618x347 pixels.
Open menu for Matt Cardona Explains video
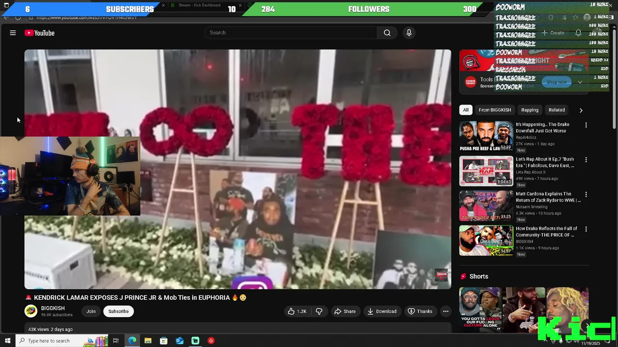tap(586, 194)
